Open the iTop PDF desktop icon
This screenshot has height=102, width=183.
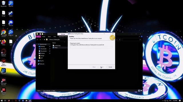(x=11, y=4)
